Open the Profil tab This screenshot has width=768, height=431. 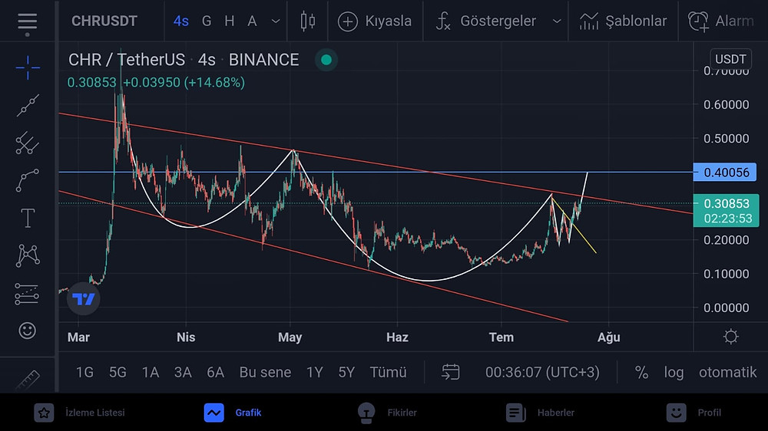693,413
